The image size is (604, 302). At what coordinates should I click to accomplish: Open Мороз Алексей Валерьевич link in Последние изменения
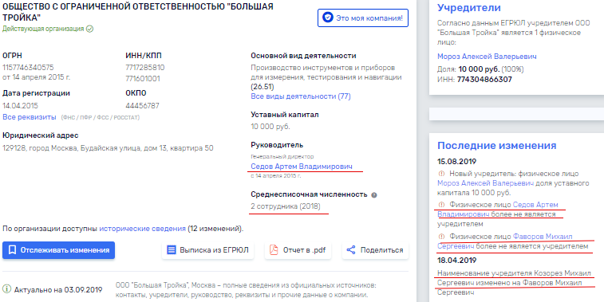click(485, 183)
